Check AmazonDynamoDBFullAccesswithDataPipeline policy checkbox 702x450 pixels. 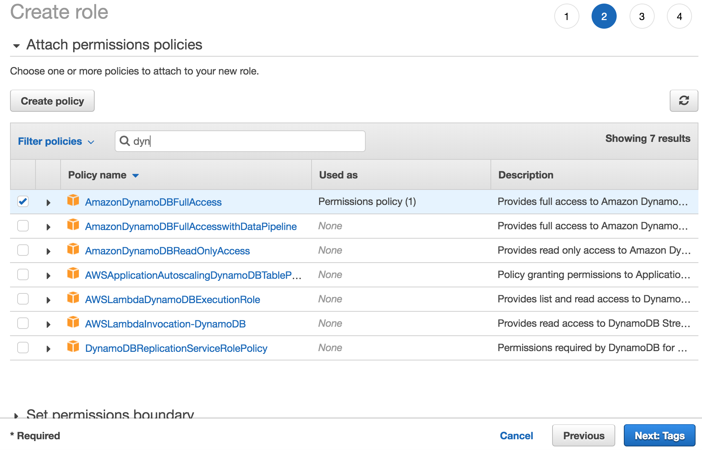click(x=23, y=226)
